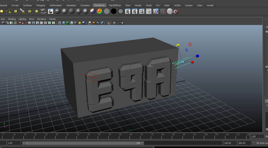The height and width of the screenshot is (148, 268).
Task: Switch to the Polygons shelf tab
Action: coord(41,5)
